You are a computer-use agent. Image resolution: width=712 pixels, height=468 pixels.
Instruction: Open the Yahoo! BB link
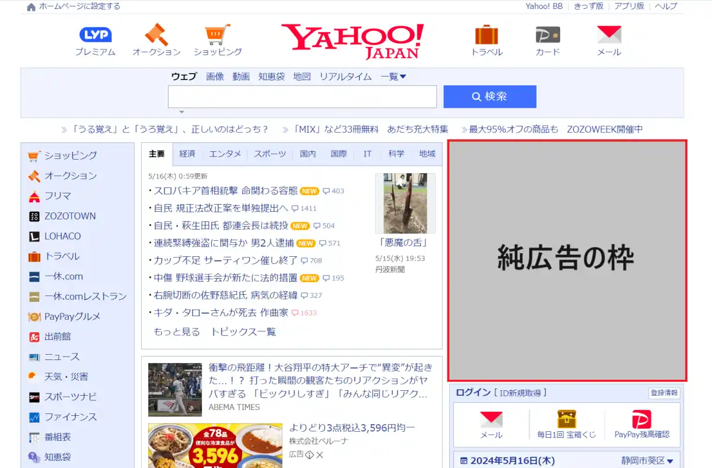544,6
